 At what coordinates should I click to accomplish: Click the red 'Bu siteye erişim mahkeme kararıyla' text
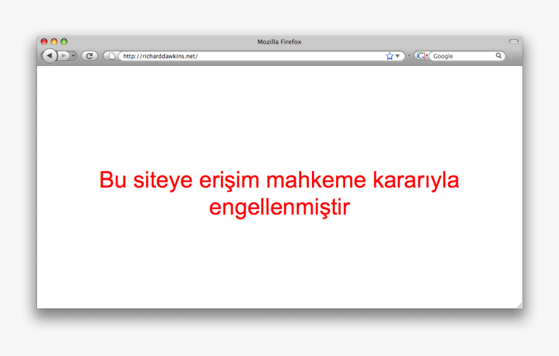click(279, 180)
